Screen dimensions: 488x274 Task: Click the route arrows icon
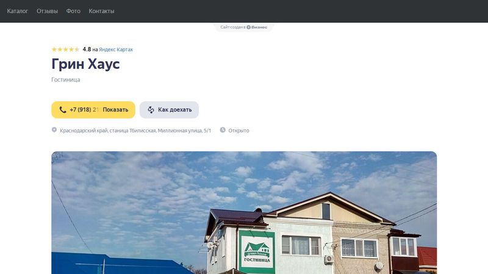(x=151, y=110)
